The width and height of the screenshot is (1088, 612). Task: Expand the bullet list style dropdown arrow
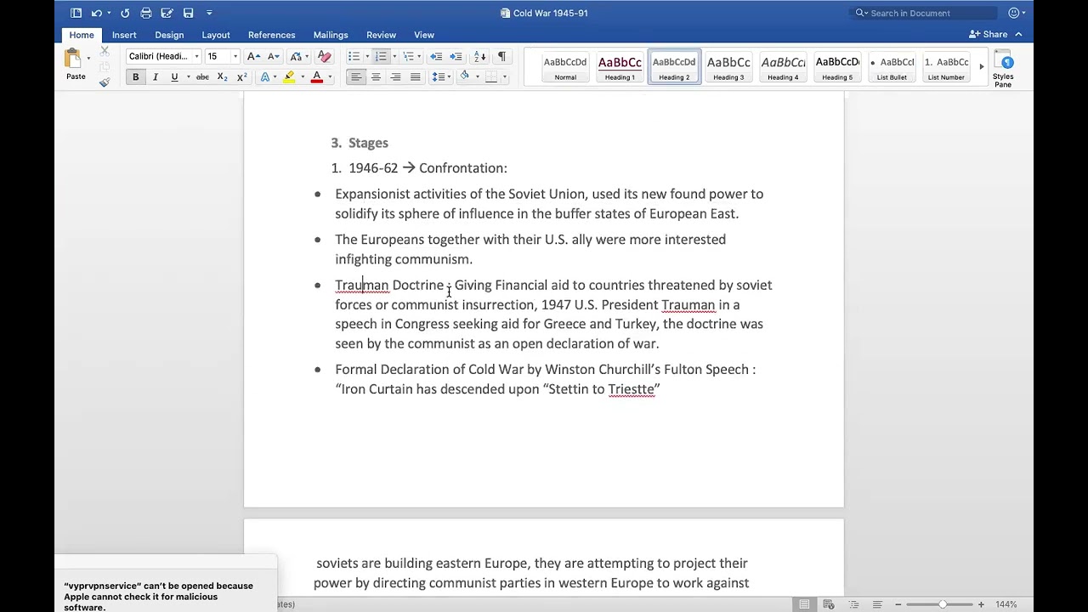366,56
